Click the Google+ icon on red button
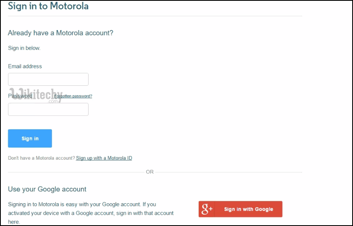353x226 pixels. 207,209
